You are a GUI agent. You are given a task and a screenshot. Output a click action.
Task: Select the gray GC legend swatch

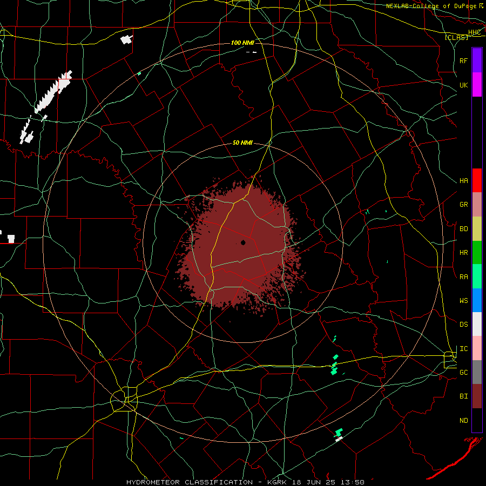tap(477, 372)
